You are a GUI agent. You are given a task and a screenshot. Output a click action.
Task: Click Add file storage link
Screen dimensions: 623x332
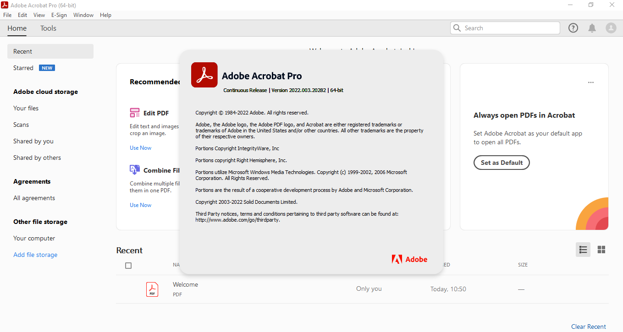(x=35, y=255)
